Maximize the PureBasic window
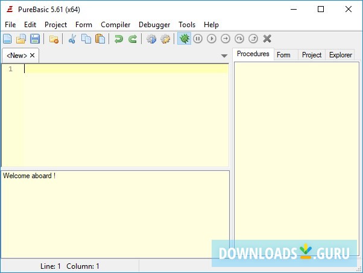 [321, 9]
